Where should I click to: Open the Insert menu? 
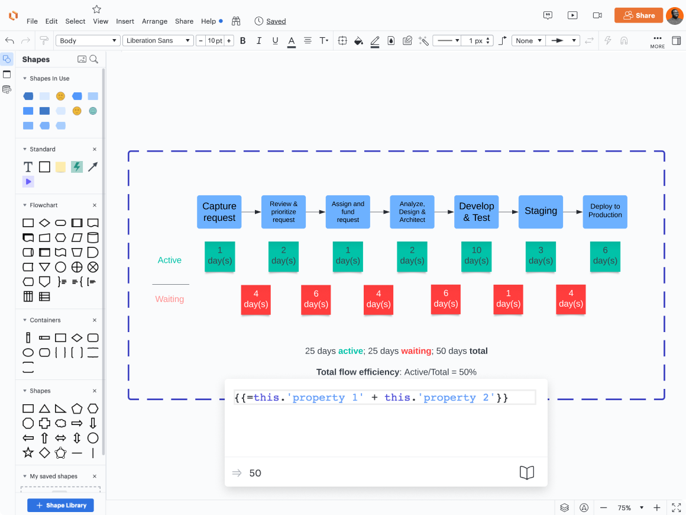[x=125, y=21]
